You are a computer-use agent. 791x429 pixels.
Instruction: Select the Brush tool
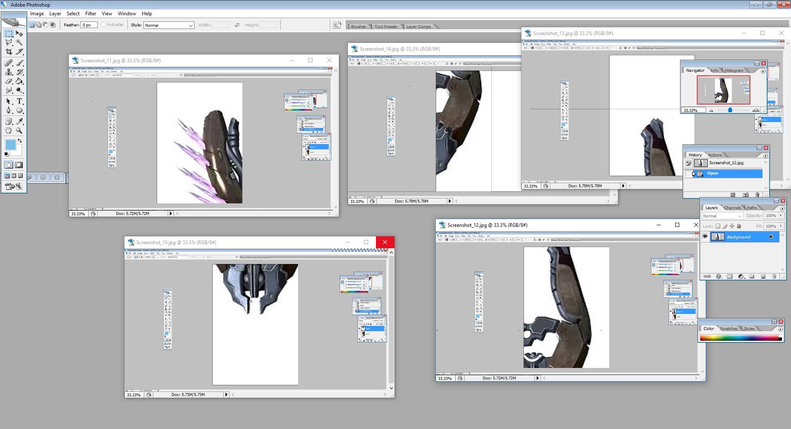[x=19, y=63]
